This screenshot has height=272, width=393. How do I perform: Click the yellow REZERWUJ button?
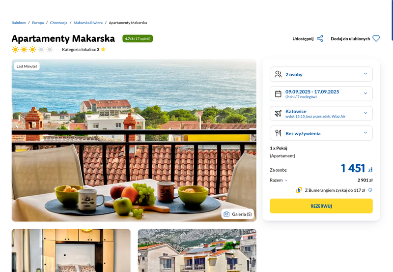tap(321, 206)
